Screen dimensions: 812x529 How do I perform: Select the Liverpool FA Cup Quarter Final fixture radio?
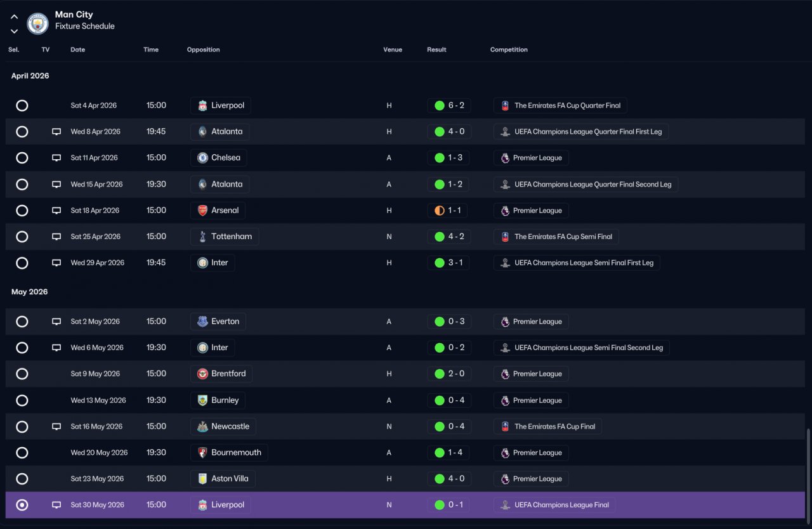(x=22, y=105)
